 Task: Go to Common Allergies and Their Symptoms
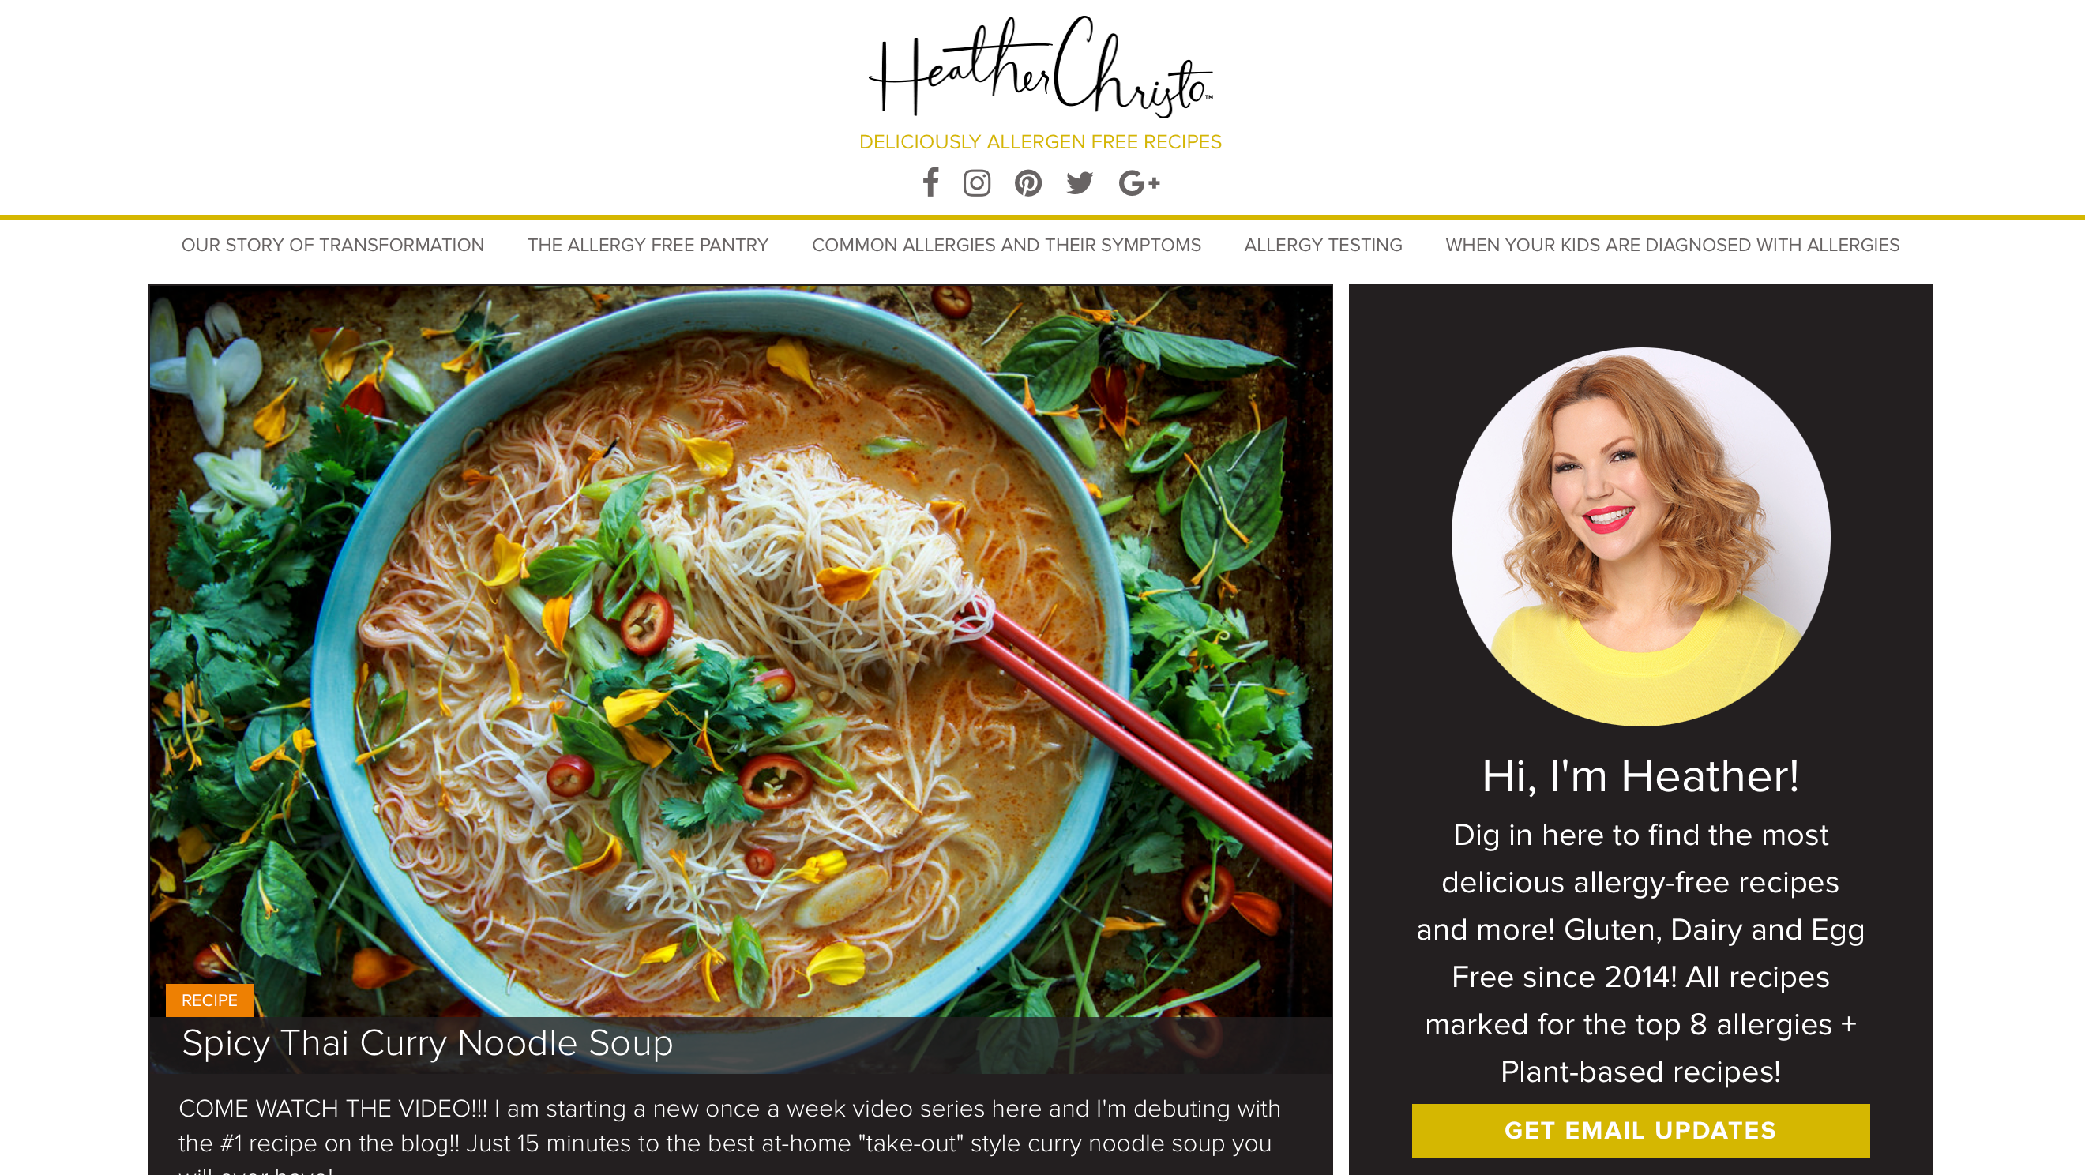(x=1006, y=246)
